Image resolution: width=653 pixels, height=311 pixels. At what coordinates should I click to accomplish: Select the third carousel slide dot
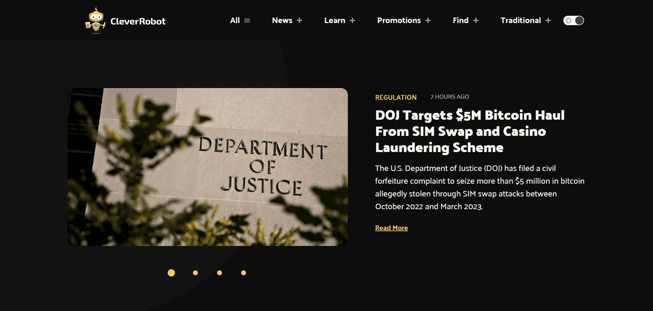220,273
